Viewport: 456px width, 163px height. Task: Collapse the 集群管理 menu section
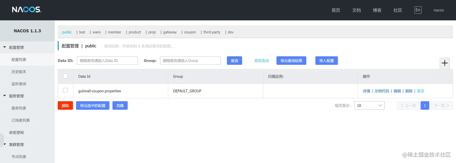(x=16, y=144)
